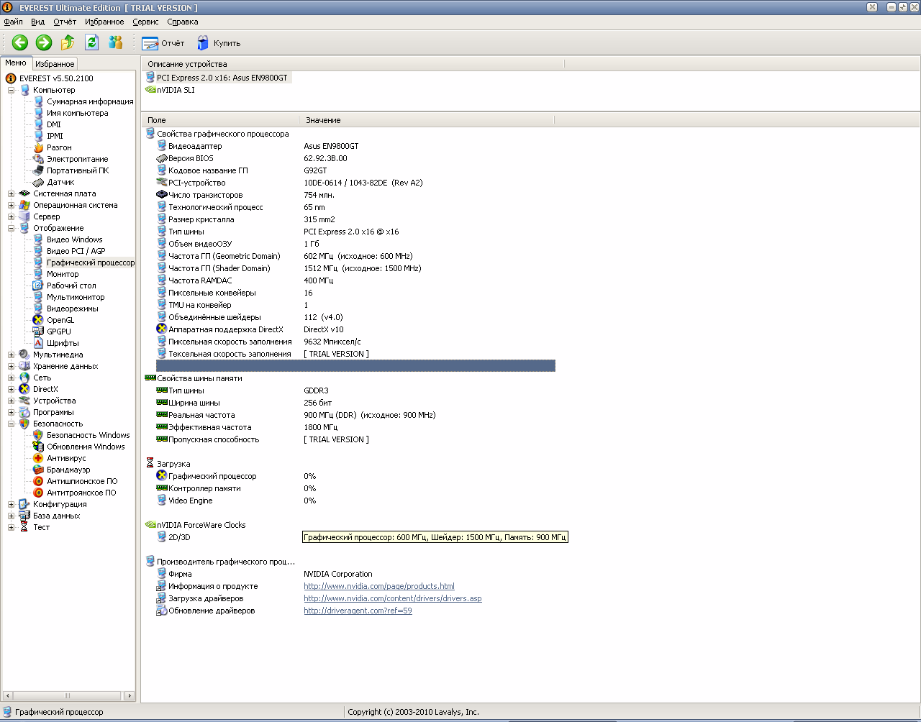Click the Refresh toolbar icon
The width and height of the screenshot is (921, 722).
[x=92, y=43]
